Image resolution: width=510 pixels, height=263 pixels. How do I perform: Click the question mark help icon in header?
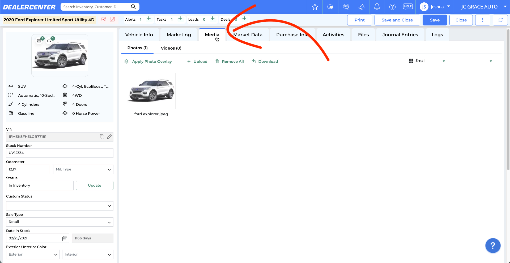coord(392,7)
